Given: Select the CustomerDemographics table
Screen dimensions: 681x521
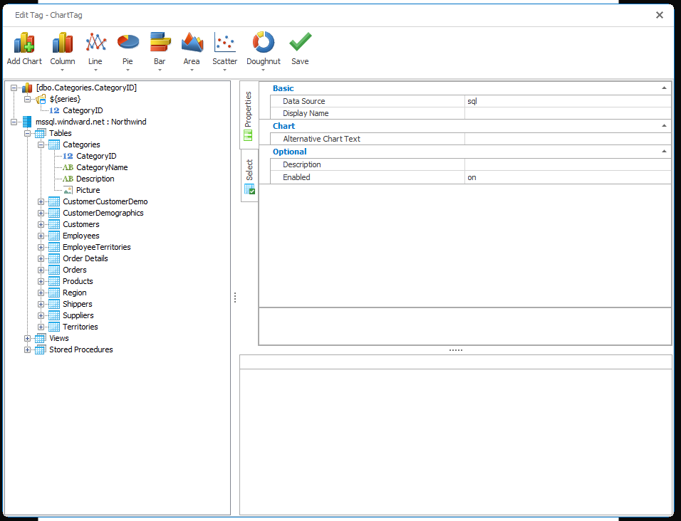Looking at the screenshot, I should pyautogui.click(x=103, y=213).
